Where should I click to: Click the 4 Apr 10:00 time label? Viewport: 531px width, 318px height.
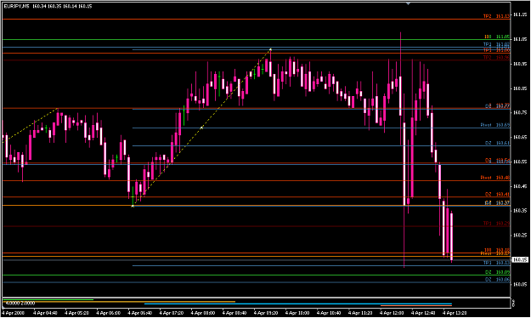(x=297, y=313)
